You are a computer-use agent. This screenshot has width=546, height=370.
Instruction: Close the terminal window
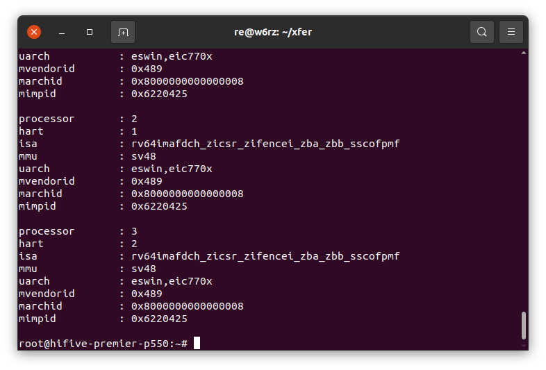[34, 32]
